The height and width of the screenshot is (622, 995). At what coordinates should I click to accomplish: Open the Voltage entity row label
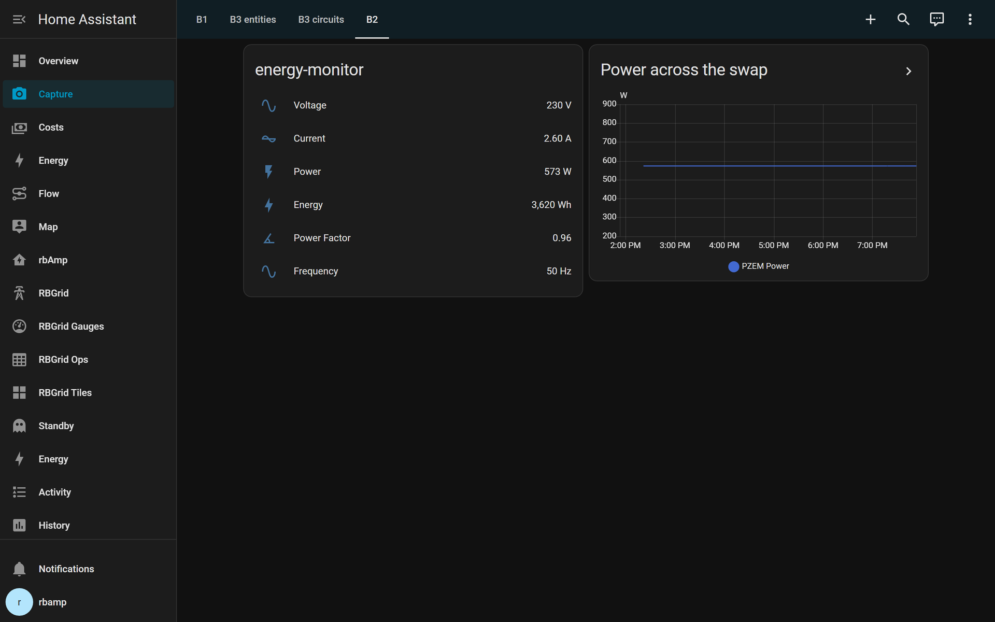coord(310,105)
